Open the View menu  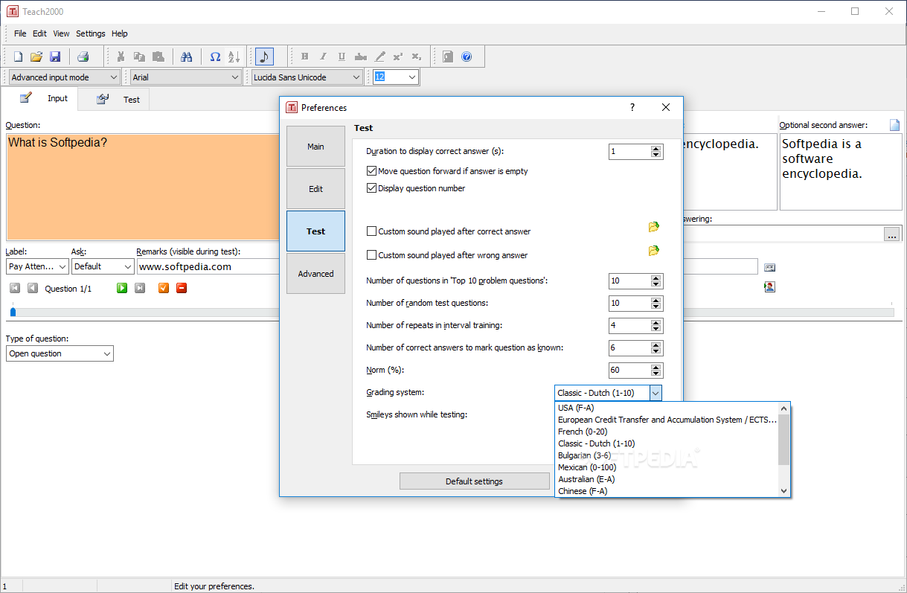pyautogui.click(x=61, y=33)
